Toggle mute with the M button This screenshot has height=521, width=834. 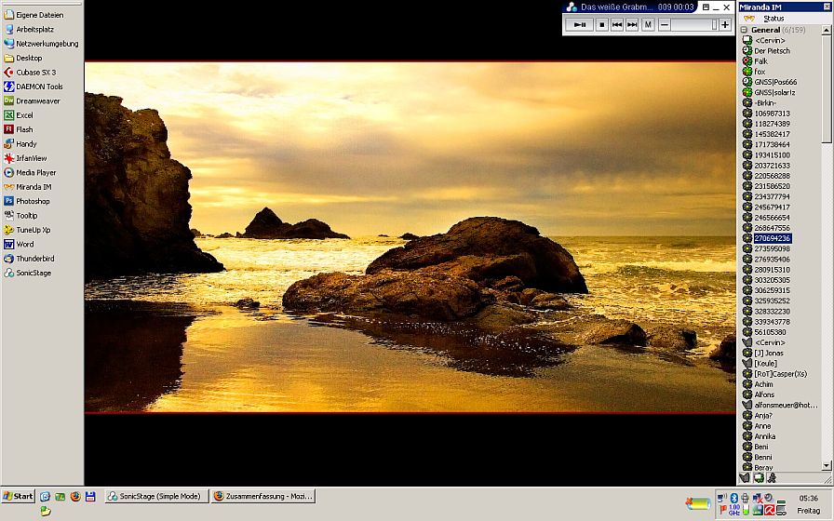pyautogui.click(x=648, y=25)
